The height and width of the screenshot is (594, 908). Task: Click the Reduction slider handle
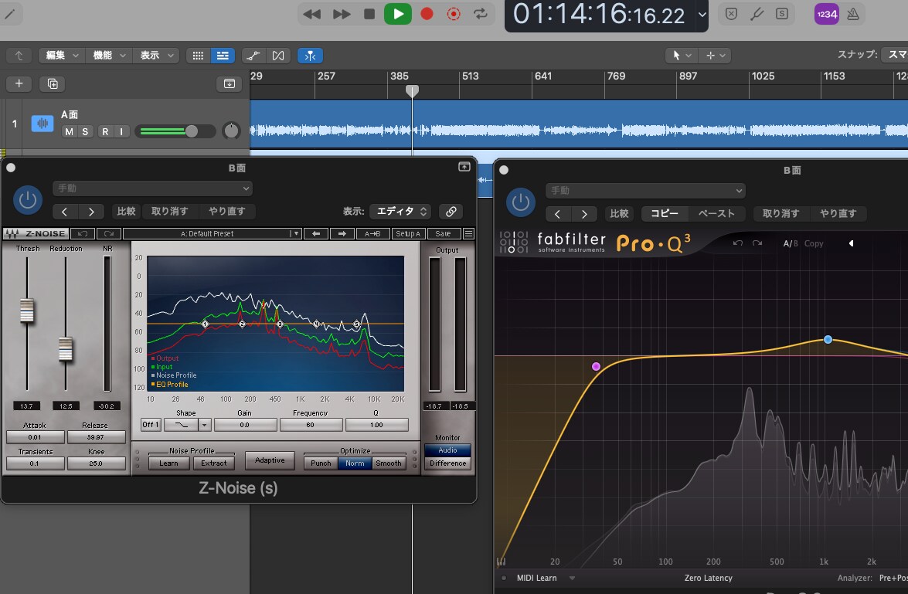coord(66,349)
